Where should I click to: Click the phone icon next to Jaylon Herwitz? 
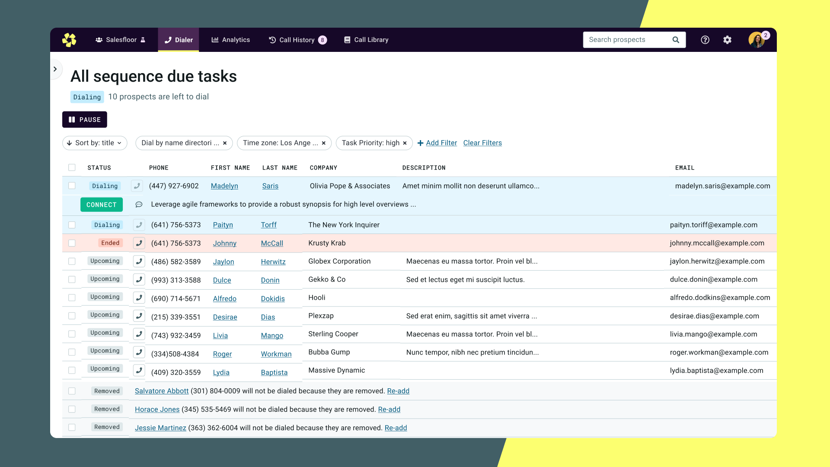pos(139,261)
